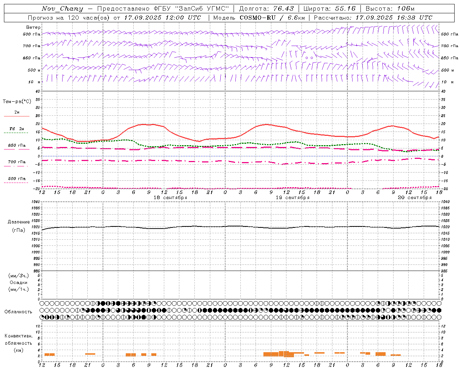Image resolution: width=460 pixels, height=368 pixels.
Task: Click the 18 сентября date label
Action: pos(170,198)
